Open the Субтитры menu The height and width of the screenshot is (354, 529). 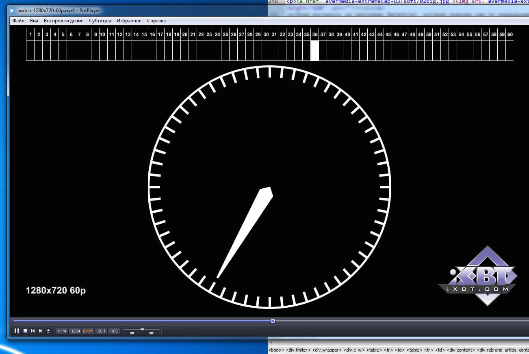click(100, 21)
